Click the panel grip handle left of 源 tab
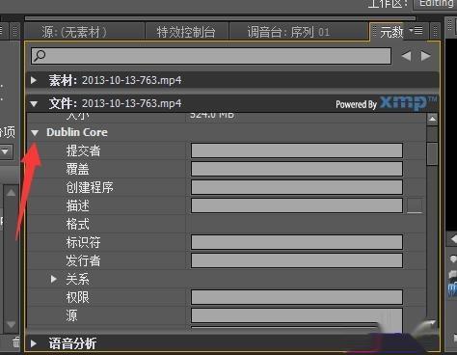This screenshot has height=355, width=457. tap(14, 31)
